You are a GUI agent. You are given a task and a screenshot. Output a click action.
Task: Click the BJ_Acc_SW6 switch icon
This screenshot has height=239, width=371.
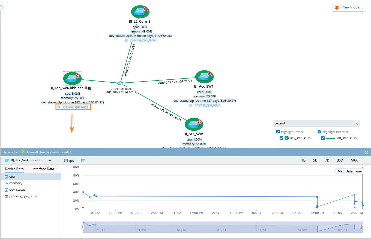tap(194, 124)
